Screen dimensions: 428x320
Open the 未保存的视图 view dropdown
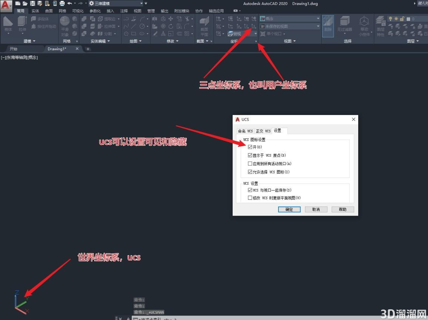[x=290, y=26]
